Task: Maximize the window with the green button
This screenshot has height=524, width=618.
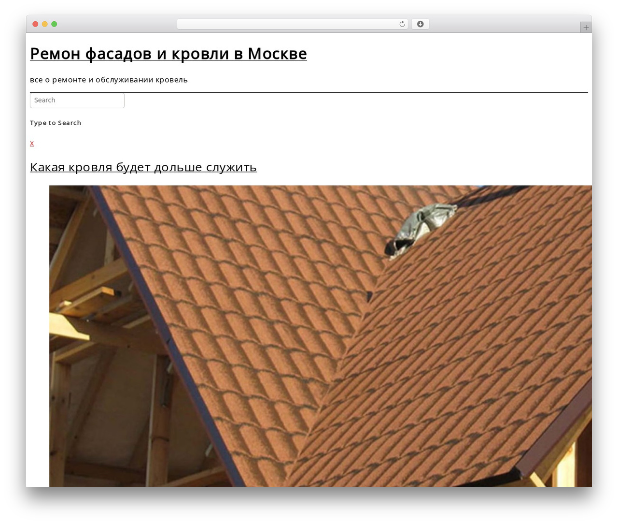Action: pos(54,24)
